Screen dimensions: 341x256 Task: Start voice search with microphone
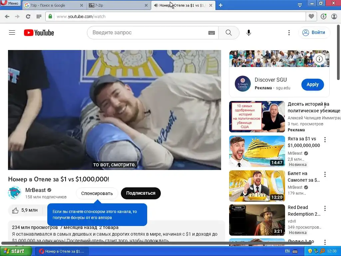coord(249,33)
